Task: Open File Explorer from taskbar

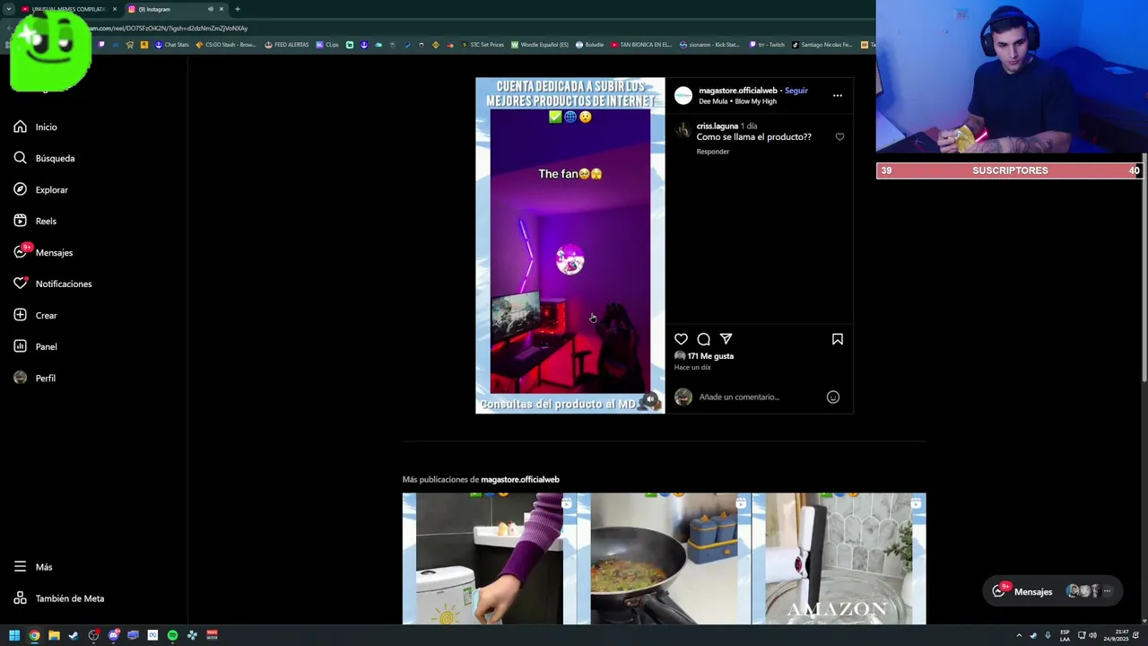Action: click(x=54, y=635)
